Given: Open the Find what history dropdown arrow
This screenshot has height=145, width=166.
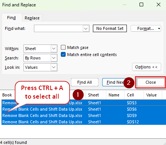Looking at the screenshot, I should point(86,29).
